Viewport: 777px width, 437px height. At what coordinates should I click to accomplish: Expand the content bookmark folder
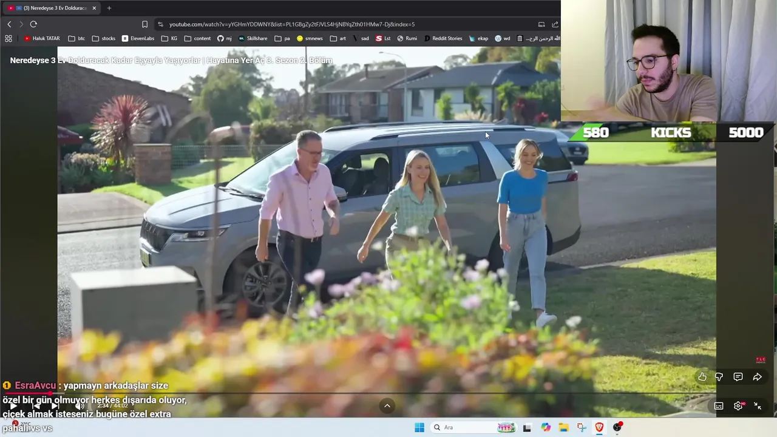point(198,38)
